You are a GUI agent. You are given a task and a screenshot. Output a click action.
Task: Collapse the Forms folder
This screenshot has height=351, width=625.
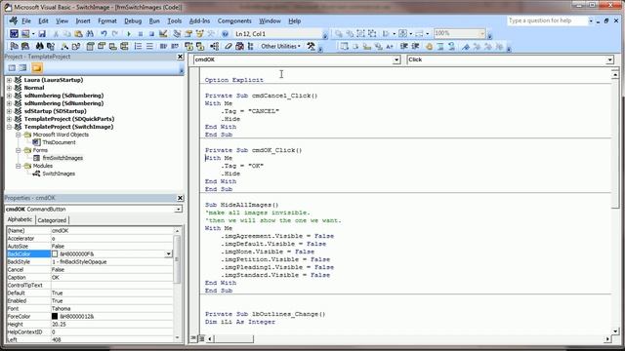(19, 150)
